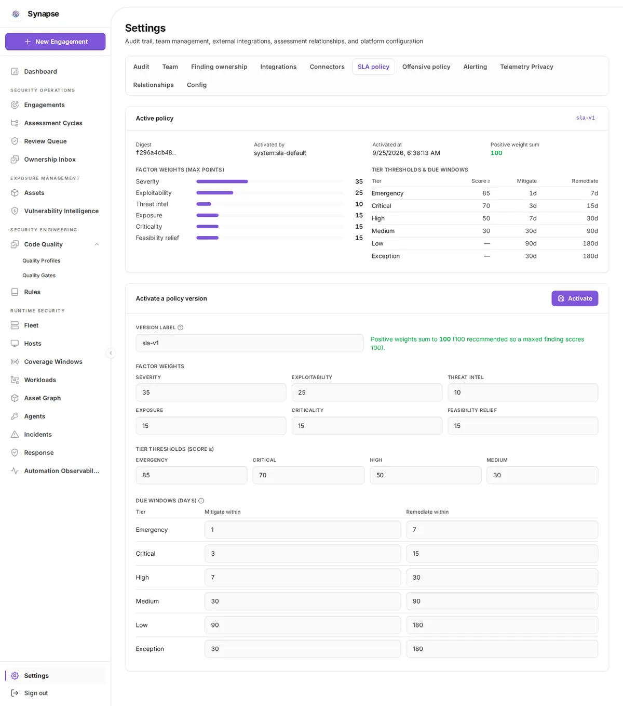Click the Response shield icon
This screenshot has height=706, width=623.
coord(15,453)
